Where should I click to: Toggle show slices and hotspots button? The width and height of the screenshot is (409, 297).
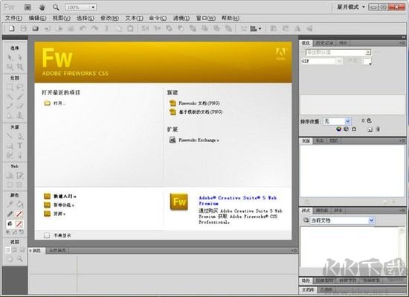19,185
